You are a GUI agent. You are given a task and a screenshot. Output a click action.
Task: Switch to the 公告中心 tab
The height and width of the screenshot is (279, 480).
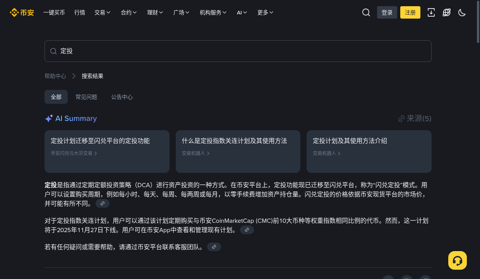coord(122,97)
